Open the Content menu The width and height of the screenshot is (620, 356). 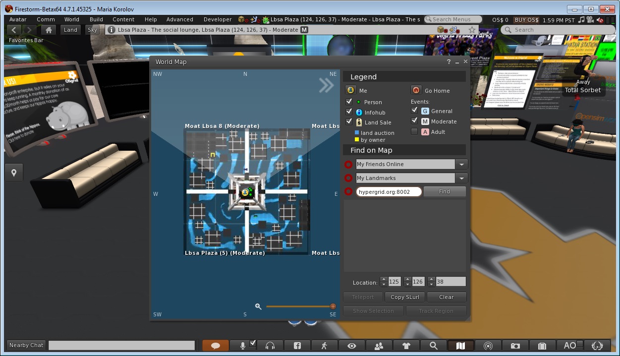123,19
